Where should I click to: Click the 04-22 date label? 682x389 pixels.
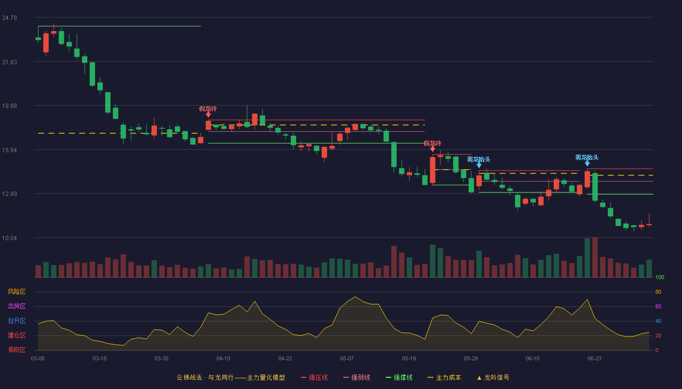click(x=285, y=358)
